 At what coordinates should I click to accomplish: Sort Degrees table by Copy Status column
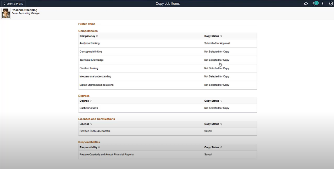(213, 101)
